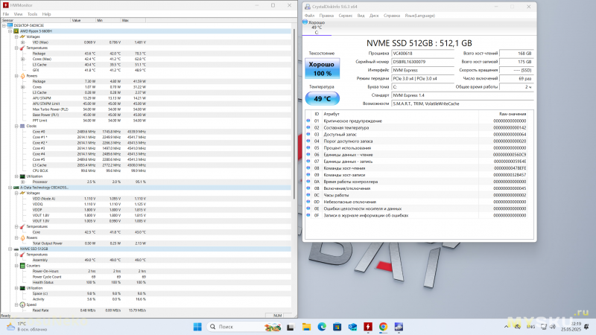The width and height of the screenshot is (596, 335).
Task: Click the gauge icon next to Speed
Action: tap(22, 304)
